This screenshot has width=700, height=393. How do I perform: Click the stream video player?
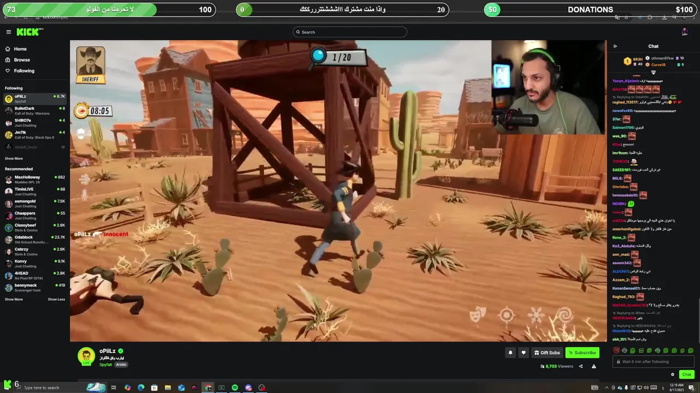click(x=338, y=191)
